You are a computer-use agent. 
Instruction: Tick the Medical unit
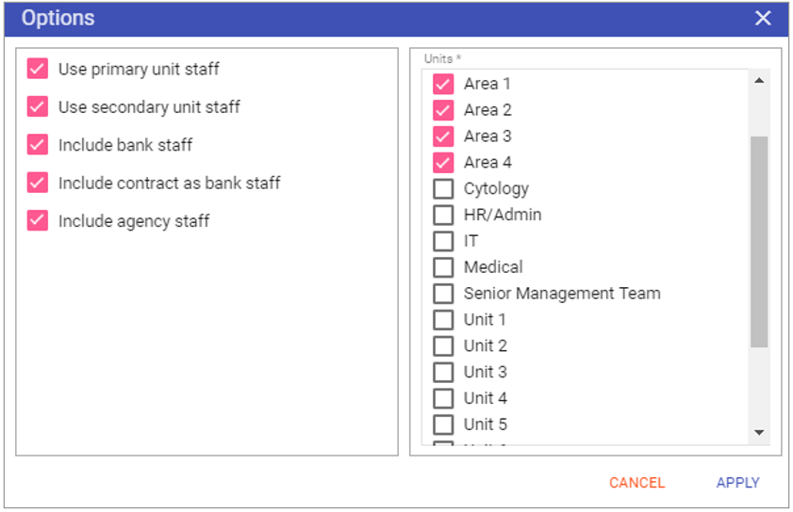443,267
